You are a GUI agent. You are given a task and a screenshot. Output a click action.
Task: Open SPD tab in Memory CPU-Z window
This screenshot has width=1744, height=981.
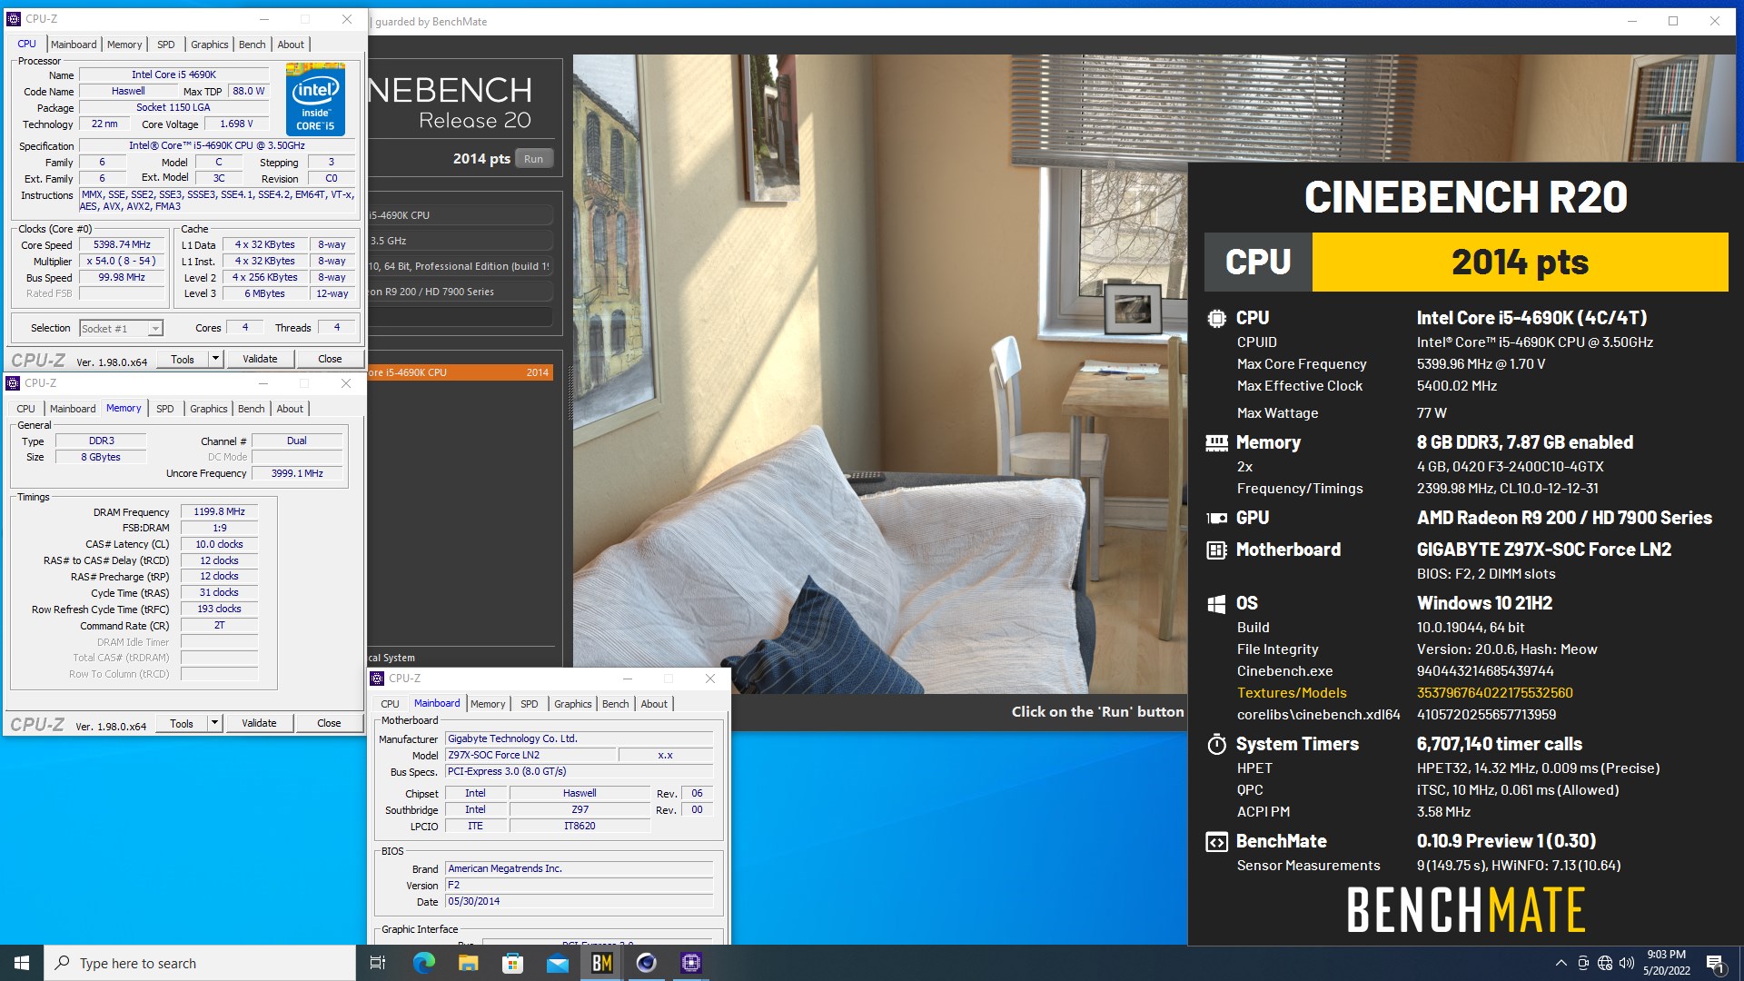click(164, 409)
